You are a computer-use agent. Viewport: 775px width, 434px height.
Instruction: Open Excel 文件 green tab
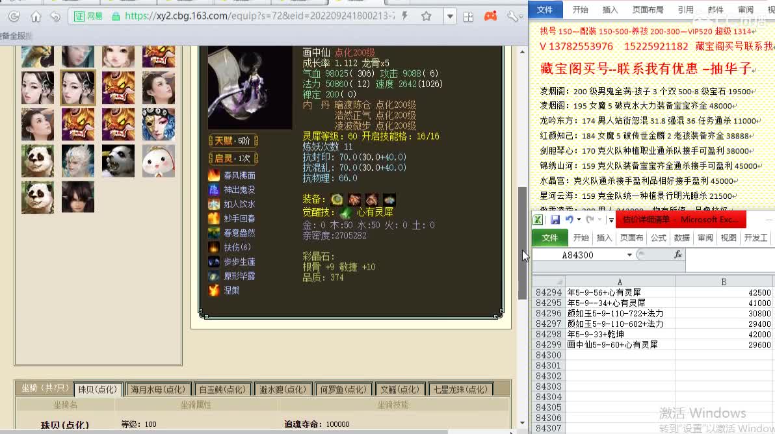coord(549,238)
